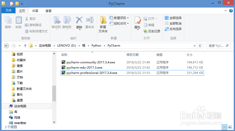Click the Properties (属性) icon
The image size is (235, 131).
[x=137, y=21]
